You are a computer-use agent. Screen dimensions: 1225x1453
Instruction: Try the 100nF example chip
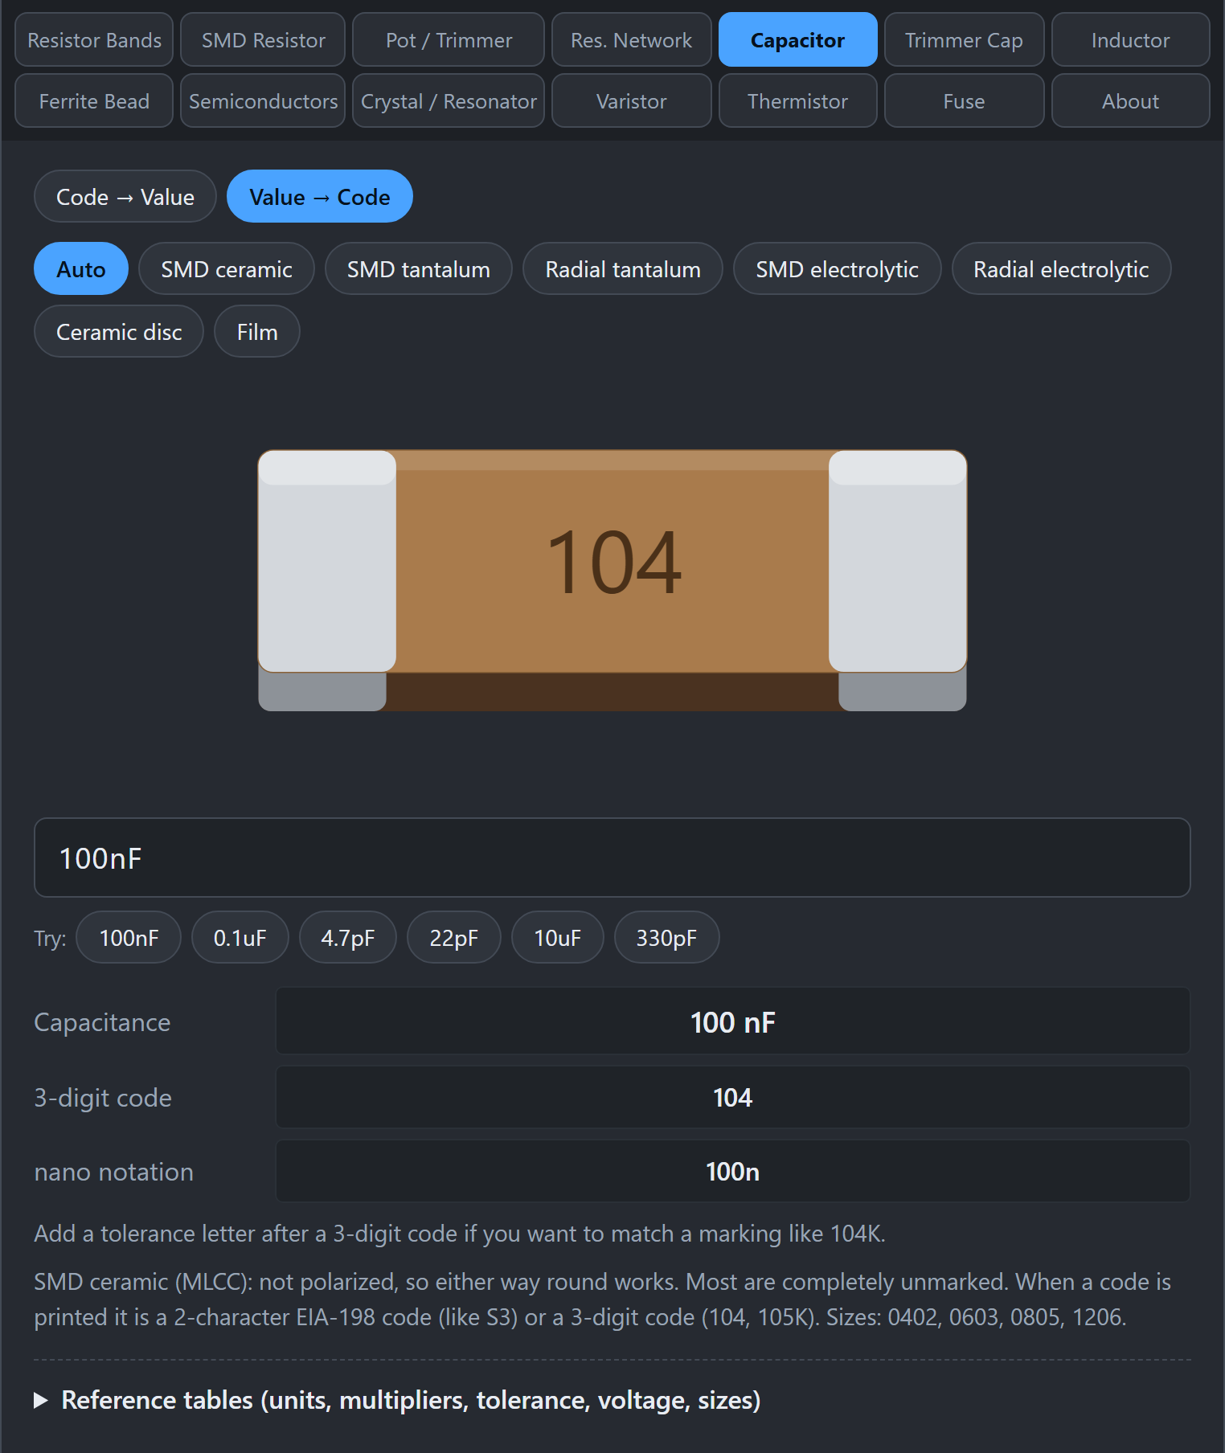129,937
